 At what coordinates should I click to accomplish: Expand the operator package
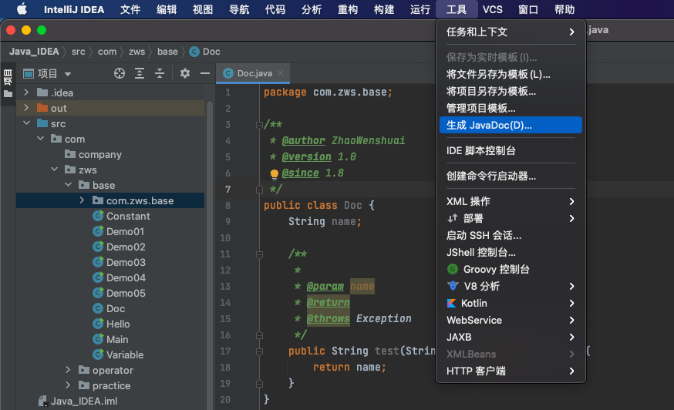[68, 370]
